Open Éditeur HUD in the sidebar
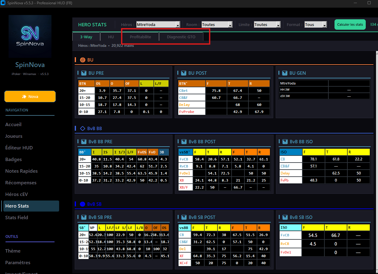This screenshot has height=274, width=378. [19, 148]
